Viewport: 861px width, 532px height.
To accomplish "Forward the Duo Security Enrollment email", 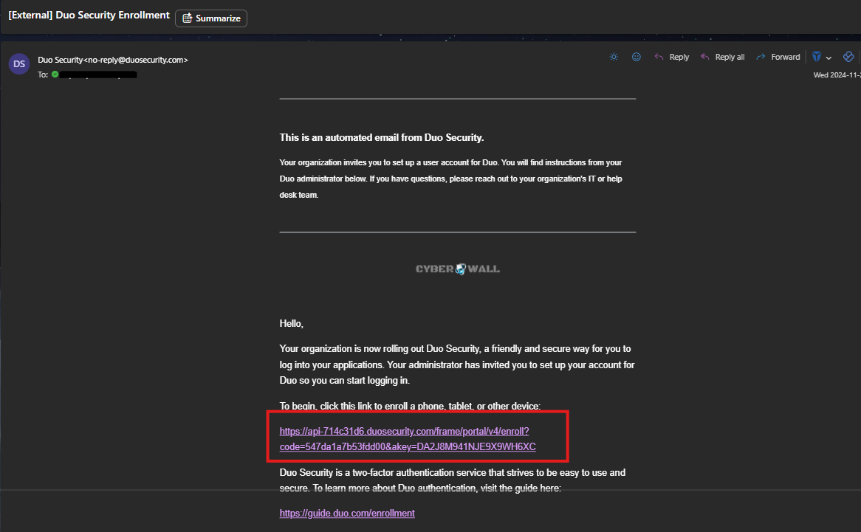I will tap(778, 57).
